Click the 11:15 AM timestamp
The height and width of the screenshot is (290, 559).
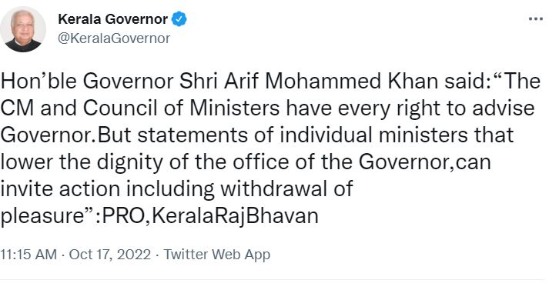[28, 255]
